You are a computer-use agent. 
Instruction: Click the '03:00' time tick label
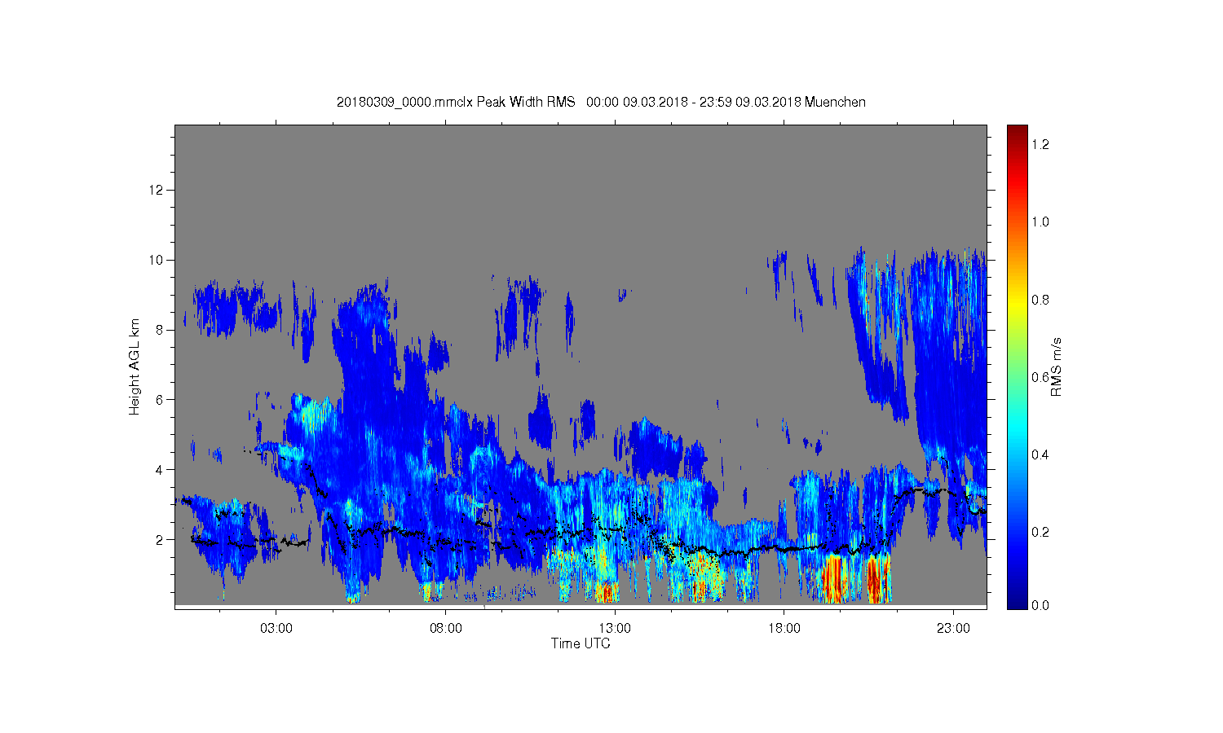click(x=276, y=628)
